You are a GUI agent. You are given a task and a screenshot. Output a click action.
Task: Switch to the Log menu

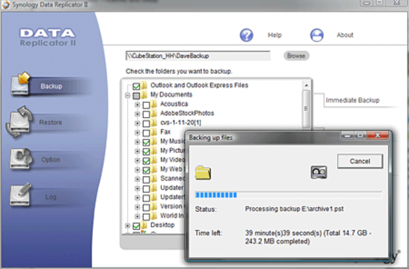click(x=51, y=197)
